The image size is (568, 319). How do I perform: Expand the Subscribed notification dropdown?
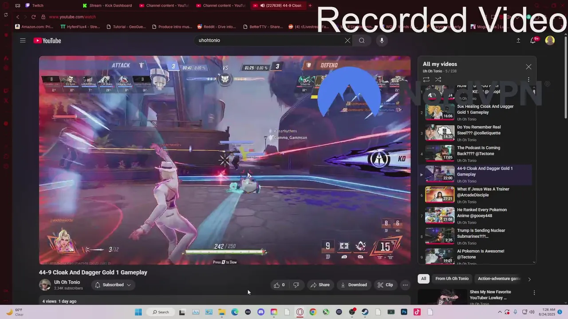click(x=113, y=285)
